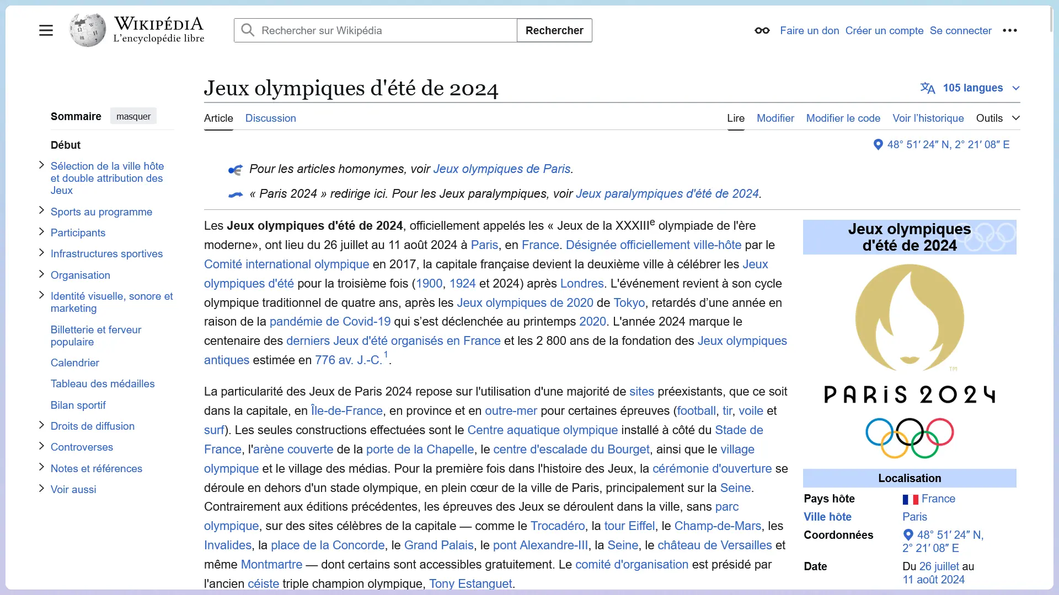The width and height of the screenshot is (1059, 595).
Task: Hide the Sommaire with masquer toggle
Action: click(133, 116)
